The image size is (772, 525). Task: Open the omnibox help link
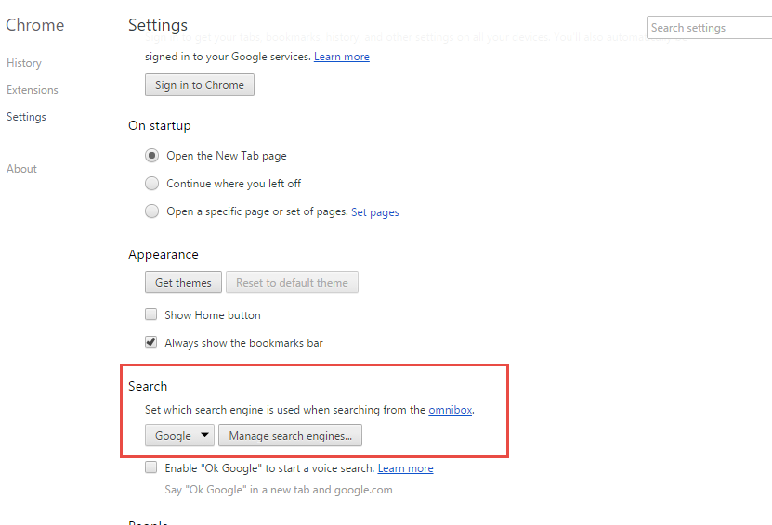click(450, 410)
